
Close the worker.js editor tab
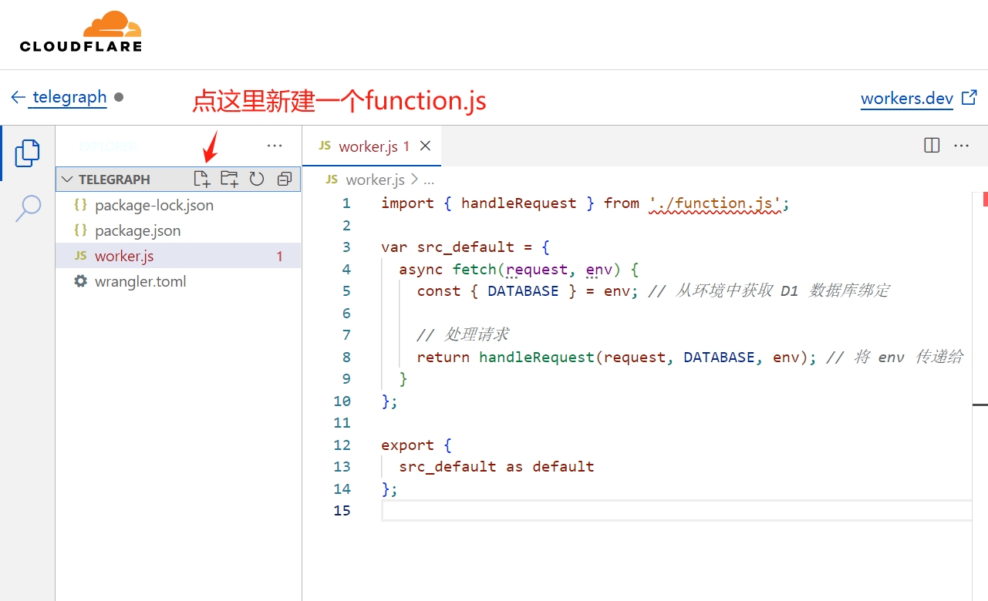(425, 146)
